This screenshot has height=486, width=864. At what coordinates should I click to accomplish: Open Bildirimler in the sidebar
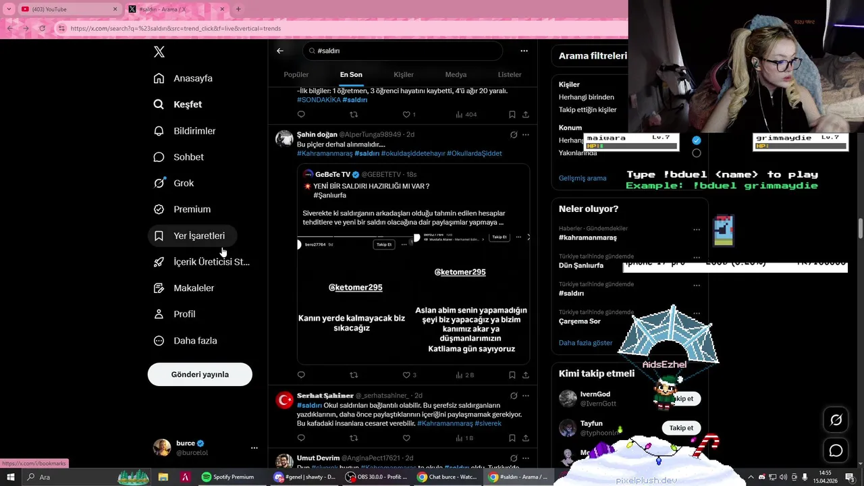[x=185, y=131]
